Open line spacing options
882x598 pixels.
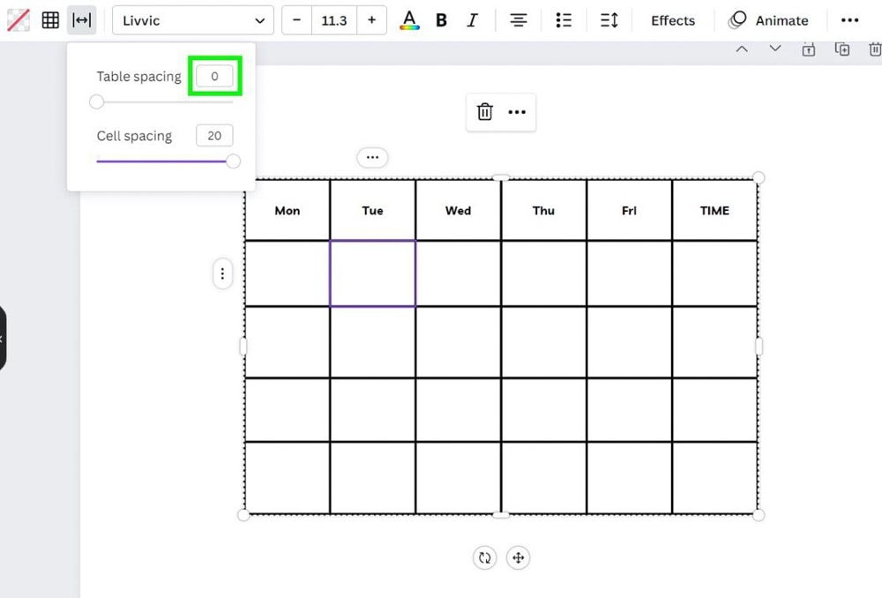[609, 20]
